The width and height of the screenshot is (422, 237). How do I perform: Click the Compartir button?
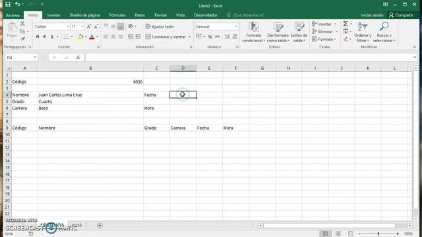click(x=401, y=15)
